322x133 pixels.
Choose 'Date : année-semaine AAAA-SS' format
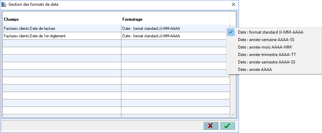(274, 40)
